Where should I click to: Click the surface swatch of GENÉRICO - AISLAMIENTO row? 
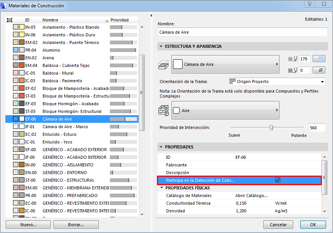pos(22,165)
